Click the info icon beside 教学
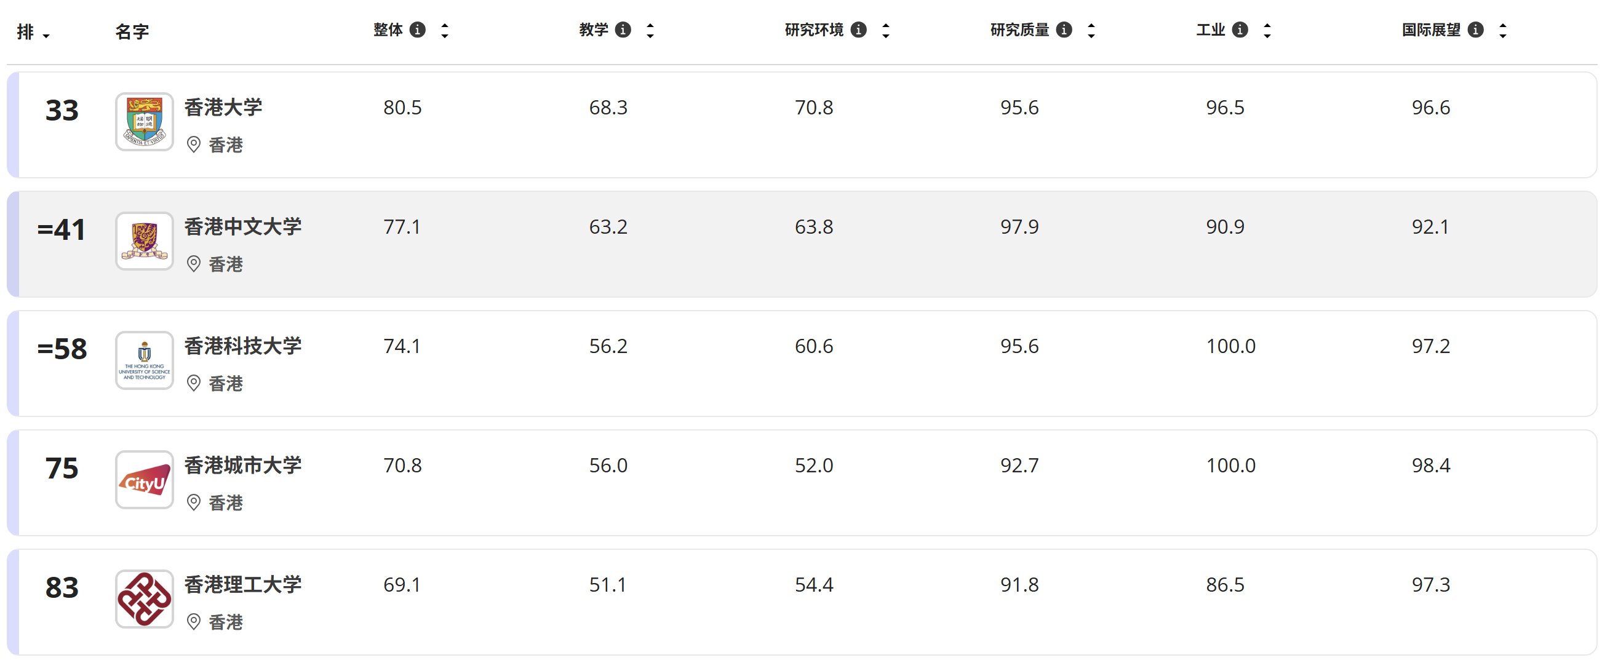1602x663 pixels. pyautogui.click(x=623, y=30)
